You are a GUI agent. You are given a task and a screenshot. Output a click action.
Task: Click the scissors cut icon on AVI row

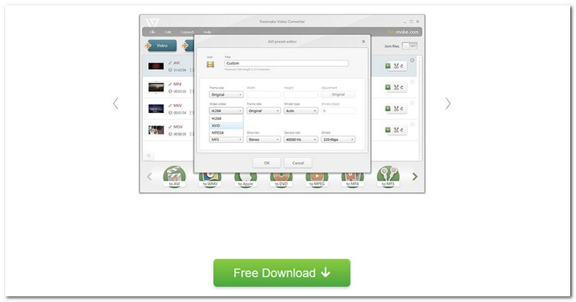[x=397, y=66]
